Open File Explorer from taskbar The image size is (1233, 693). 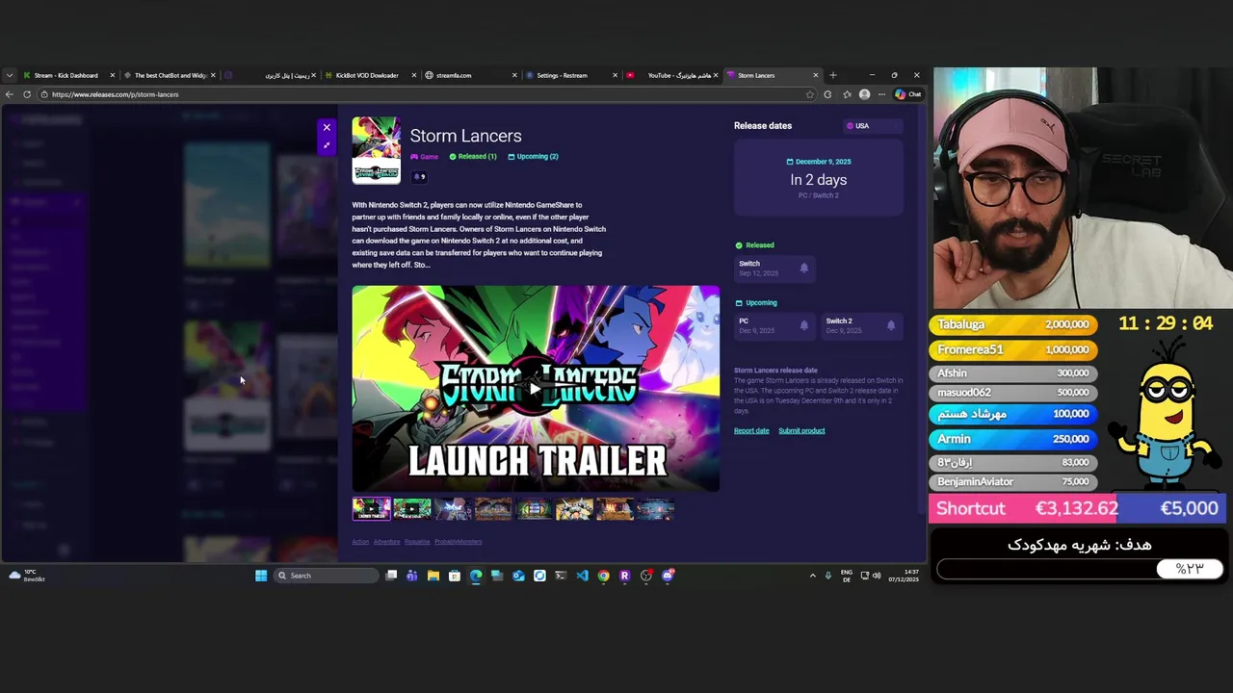433,576
